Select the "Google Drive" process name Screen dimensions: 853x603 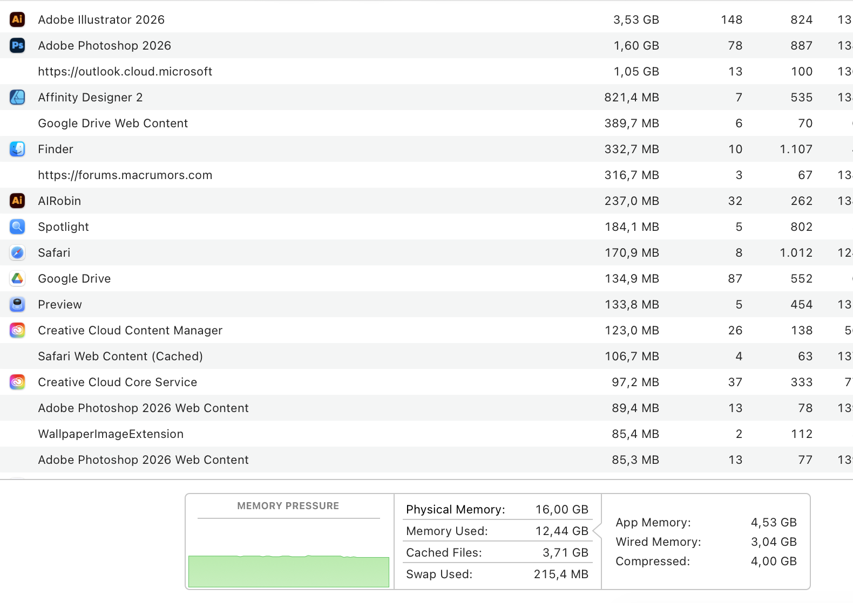(x=75, y=278)
